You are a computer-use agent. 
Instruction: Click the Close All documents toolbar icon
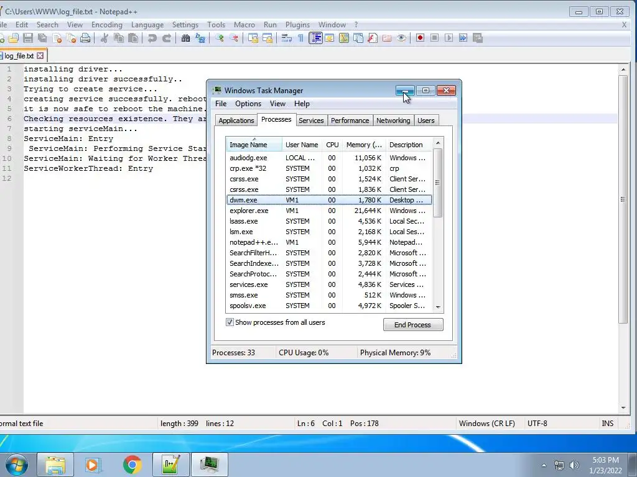click(x=71, y=38)
